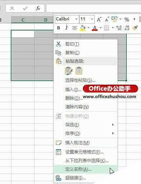Increase font size with the large A
141x184 pixels.
99,19
